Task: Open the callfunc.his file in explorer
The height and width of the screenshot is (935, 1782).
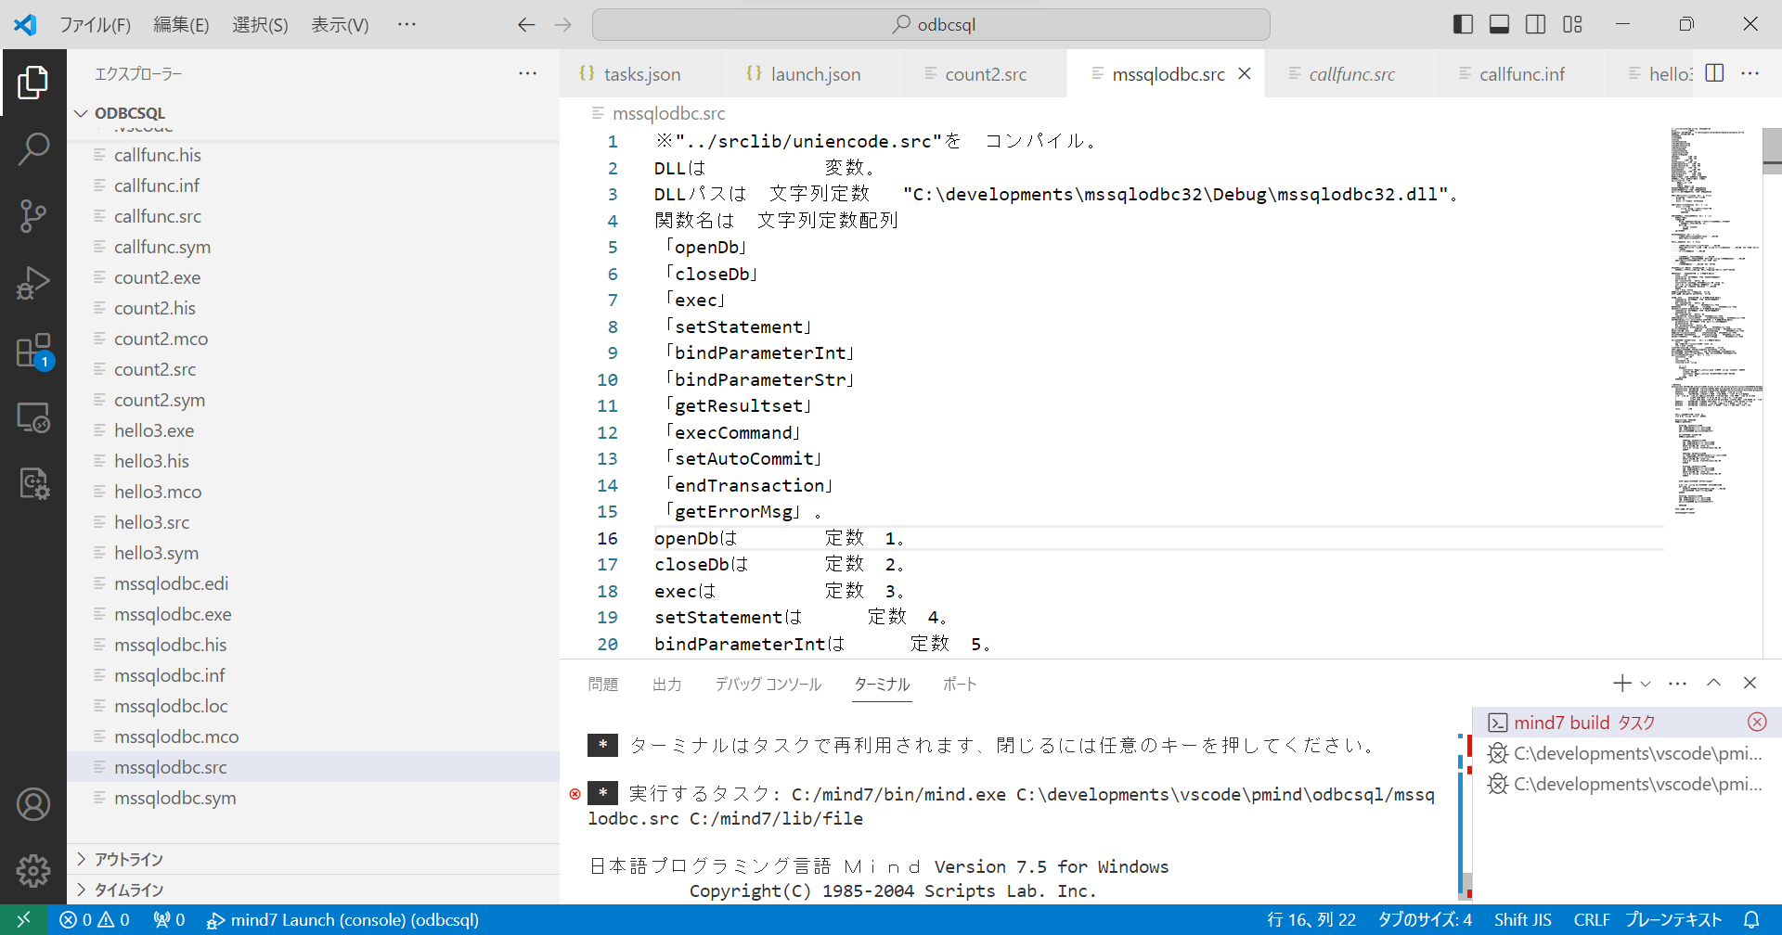Action: click(x=314, y=155)
